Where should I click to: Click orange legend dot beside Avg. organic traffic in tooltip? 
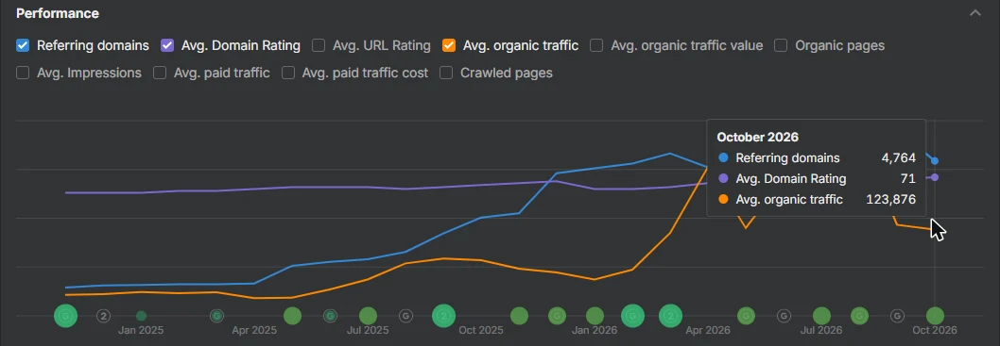pos(722,200)
